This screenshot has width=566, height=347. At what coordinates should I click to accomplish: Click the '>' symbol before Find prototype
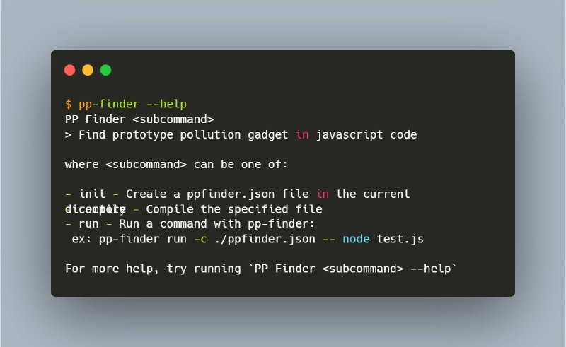coord(68,135)
